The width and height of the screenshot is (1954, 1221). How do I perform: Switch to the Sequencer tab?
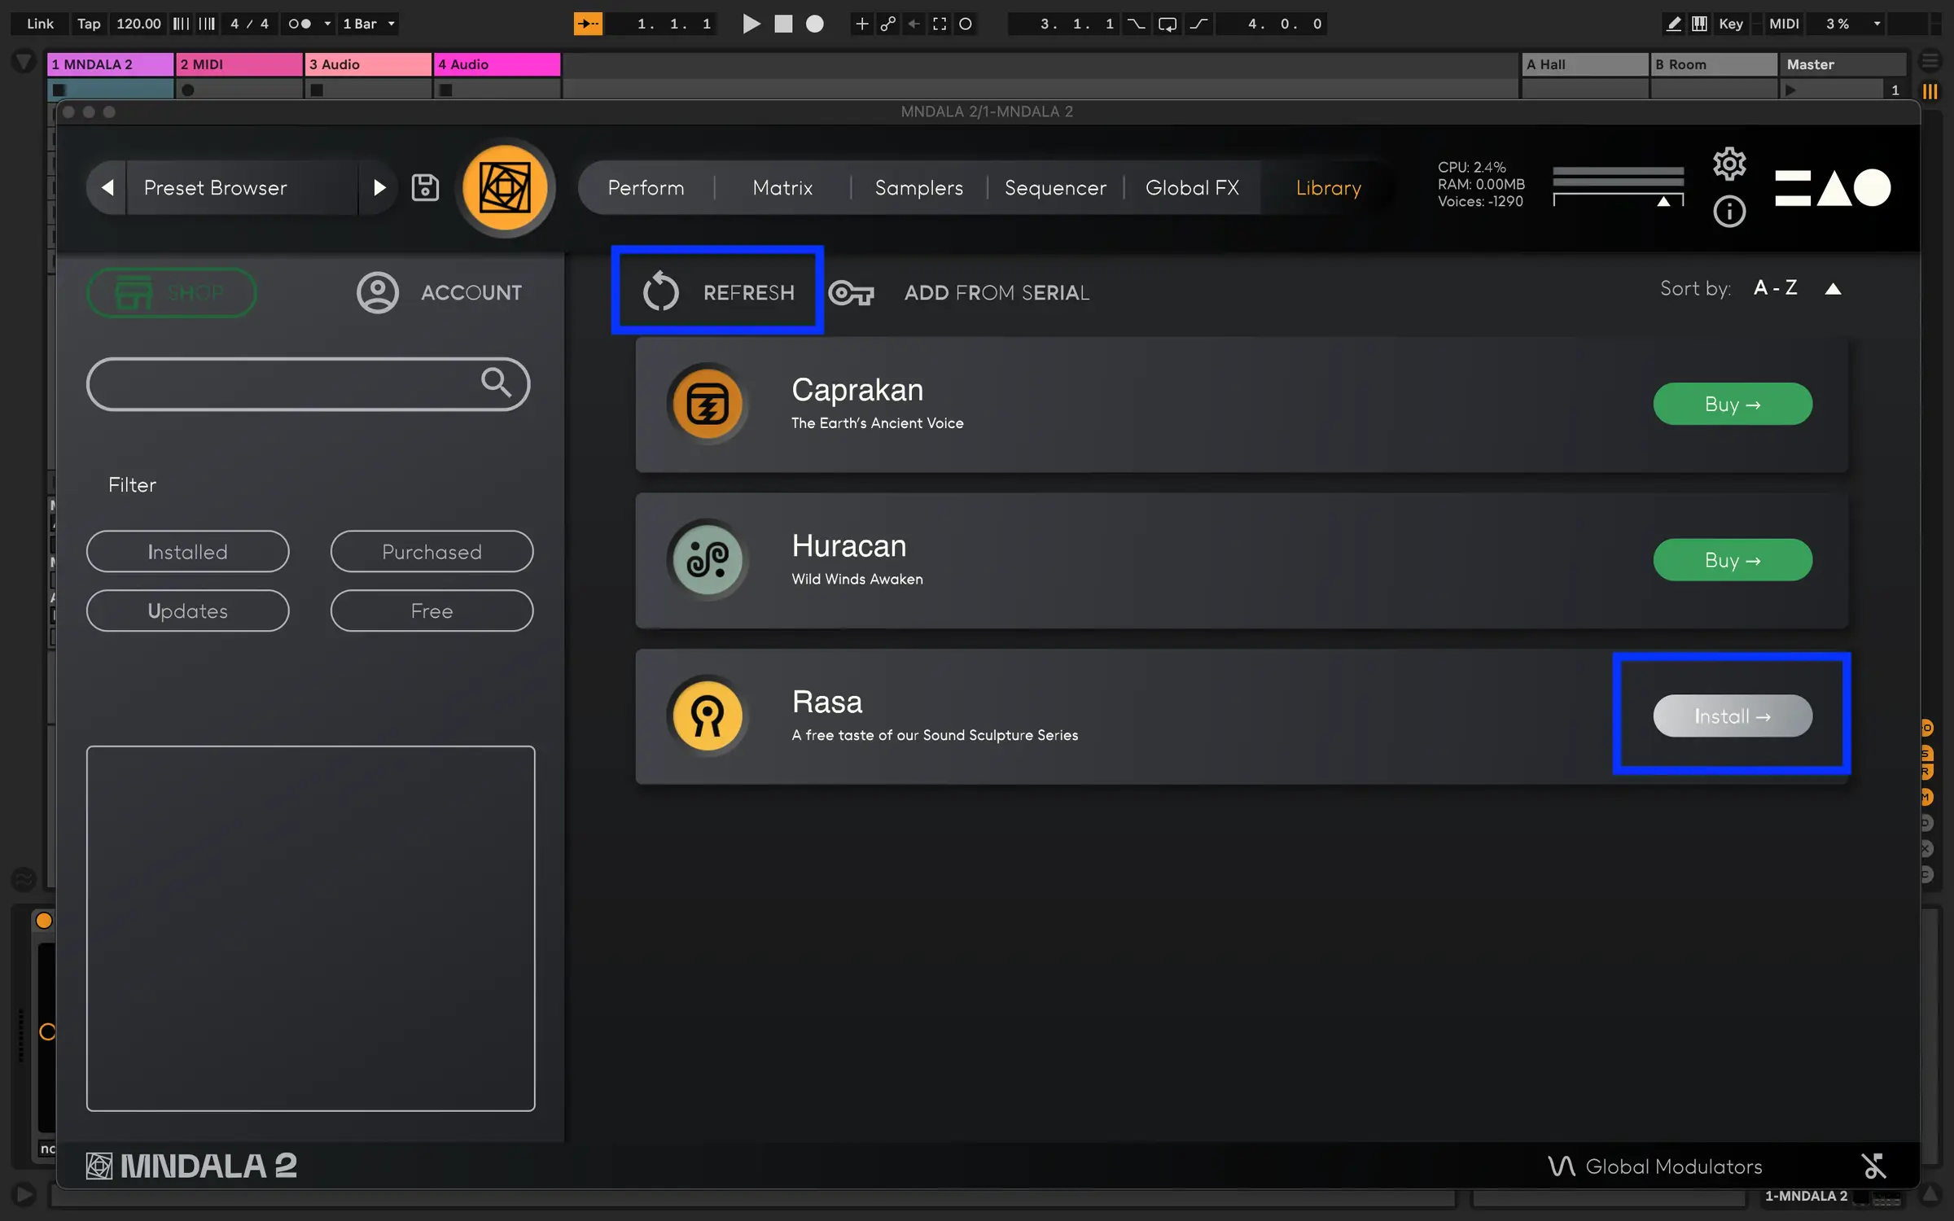pos(1055,188)
